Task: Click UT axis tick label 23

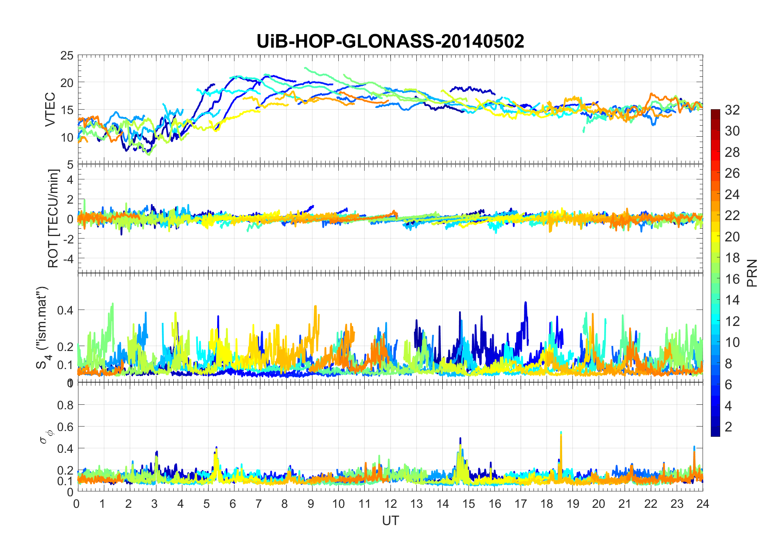Action: coord(677,504)
